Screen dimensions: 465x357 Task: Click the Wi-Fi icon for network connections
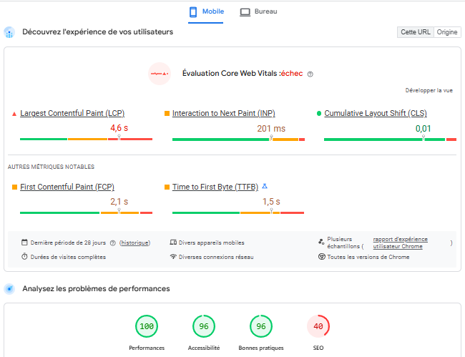(x=173, y=257)
